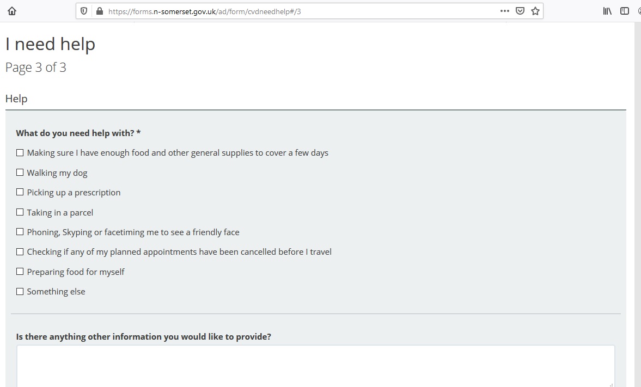This screenshot has width=641, height=387.
Task: Click the text area resize handle
Action: (611, 384)
